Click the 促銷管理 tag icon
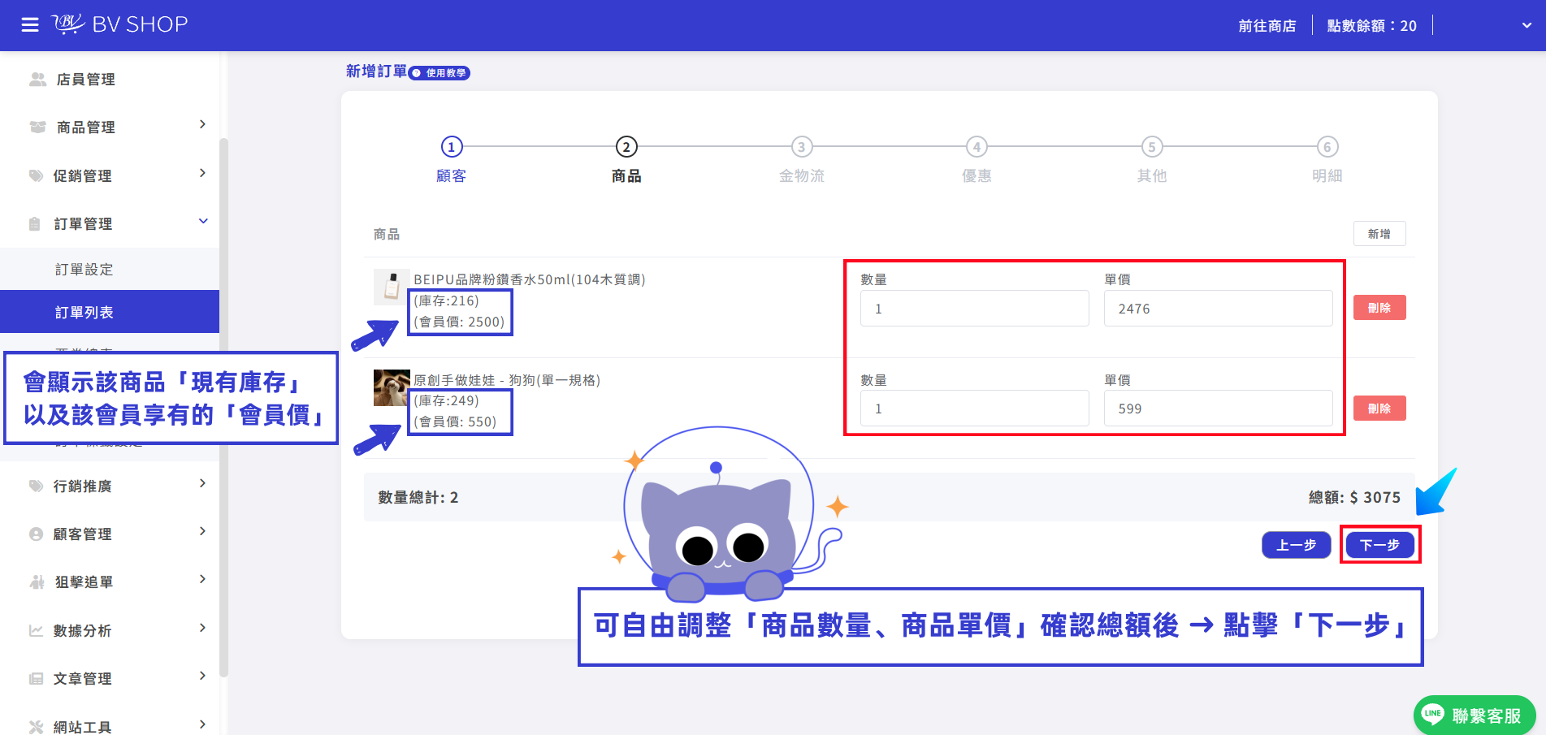This screenshot has width=1546, height=735. point(36,175)
